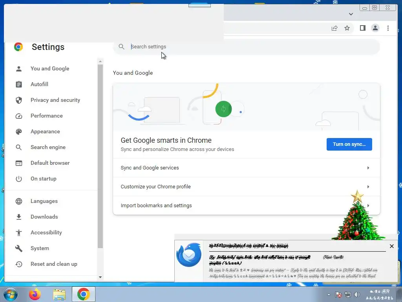The width and height of the screenshot is (402, 302).
Task: Click the network tray icon
Action: 348,295
